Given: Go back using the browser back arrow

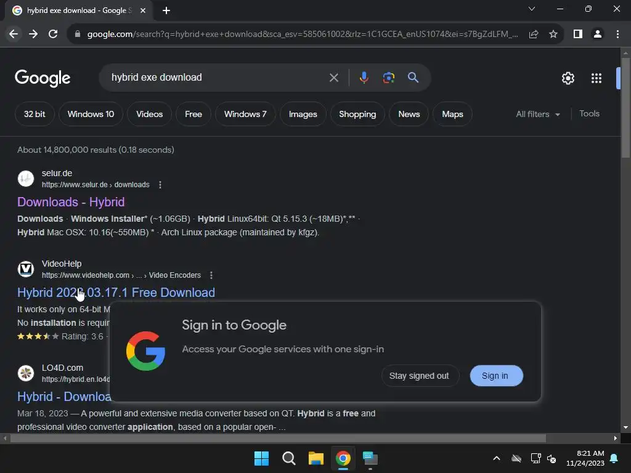Looking at the screenshot, I should click(x=14, y=34).
